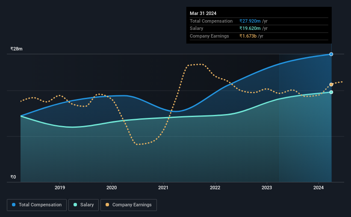
Task: Select the 2022 x-axis label
Action: (215, 188)
